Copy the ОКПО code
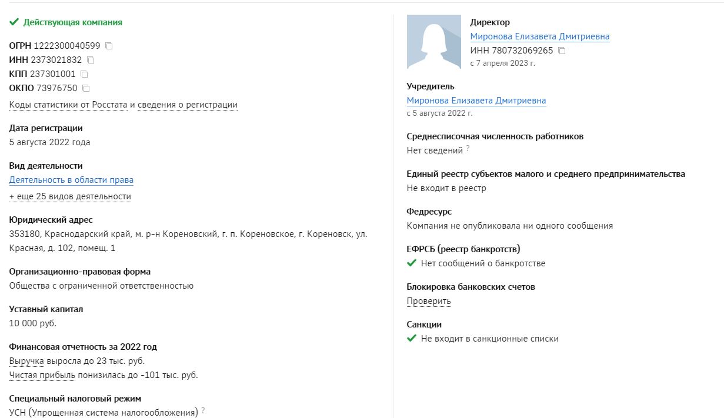Screen dimensions: 724x418 click(x=86, y=88)
